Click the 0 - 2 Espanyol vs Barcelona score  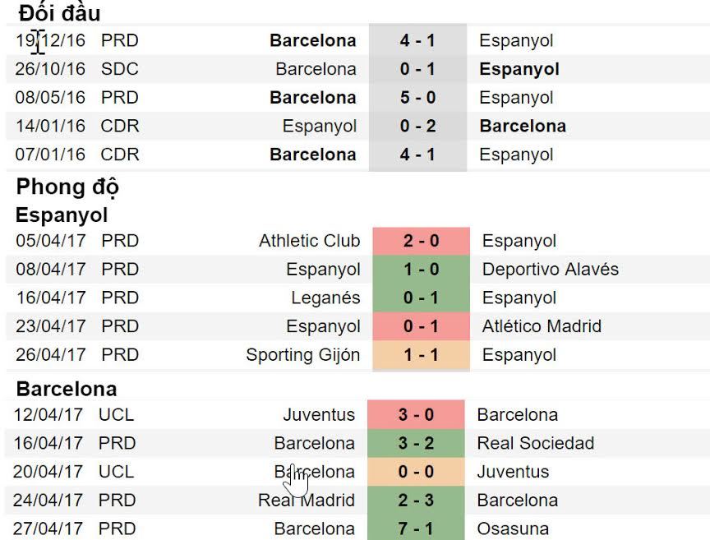417,127
